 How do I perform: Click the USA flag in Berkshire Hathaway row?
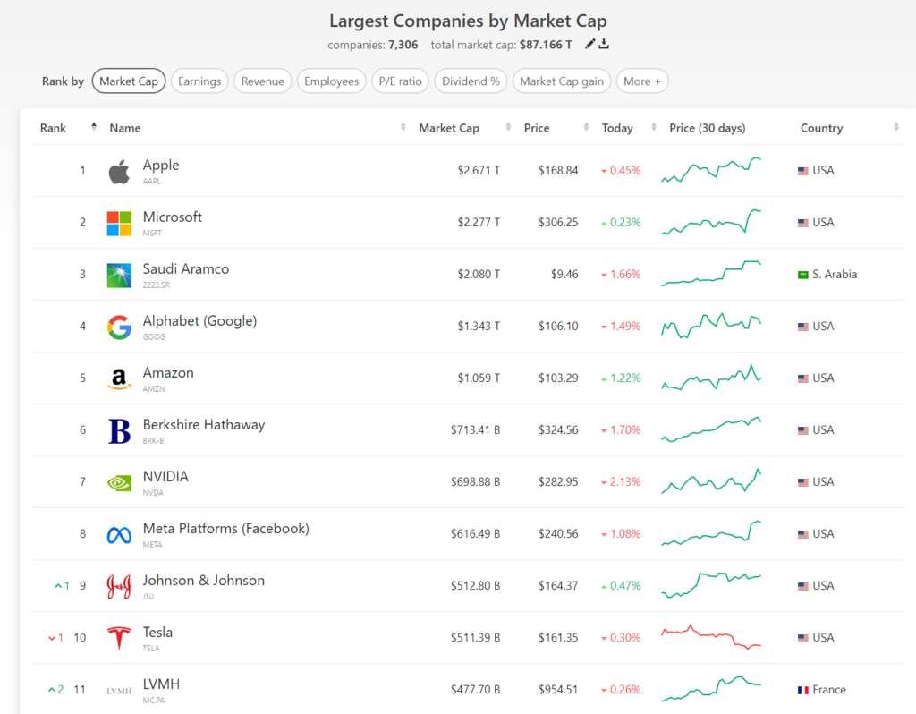click(803, 430)
